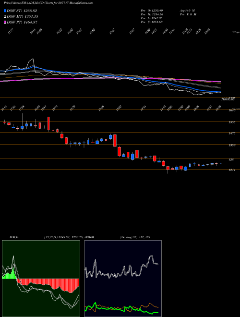The height and width of the screenshot is (317, 240).
Task: Click the 1217 price axis label
Action: 231,170
